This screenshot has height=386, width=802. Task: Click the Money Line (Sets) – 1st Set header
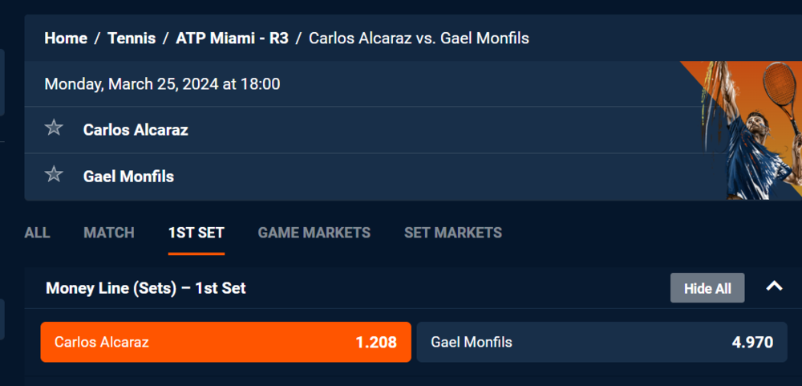(146, 287)
